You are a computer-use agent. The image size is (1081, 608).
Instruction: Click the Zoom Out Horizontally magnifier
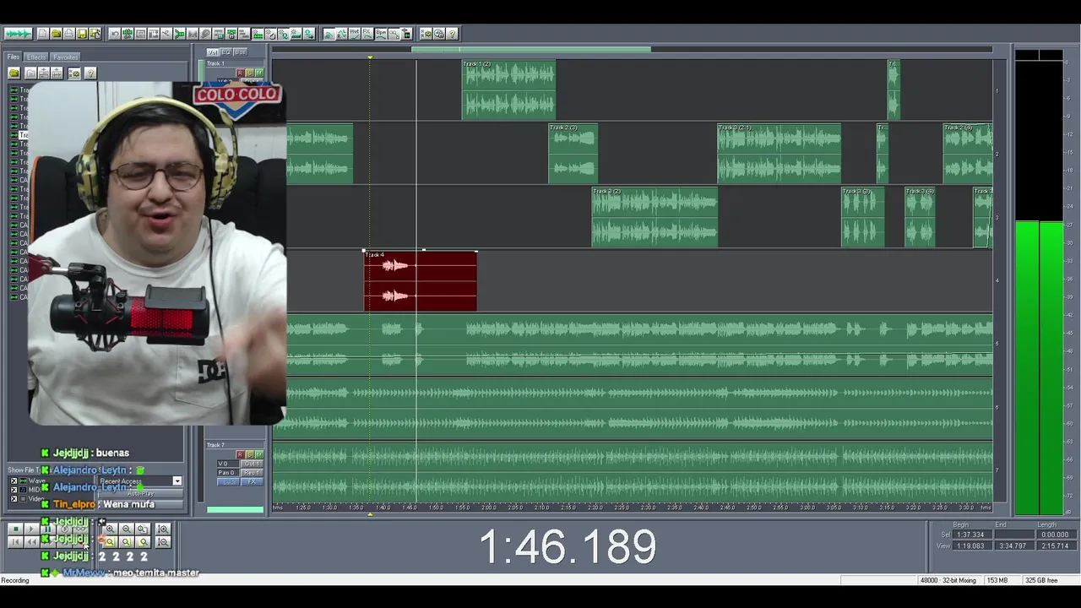click(127, 529)
